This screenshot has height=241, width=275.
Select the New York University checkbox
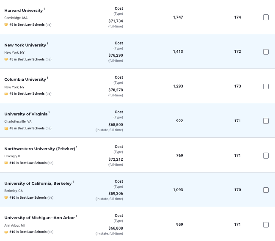tap(266, 52)
